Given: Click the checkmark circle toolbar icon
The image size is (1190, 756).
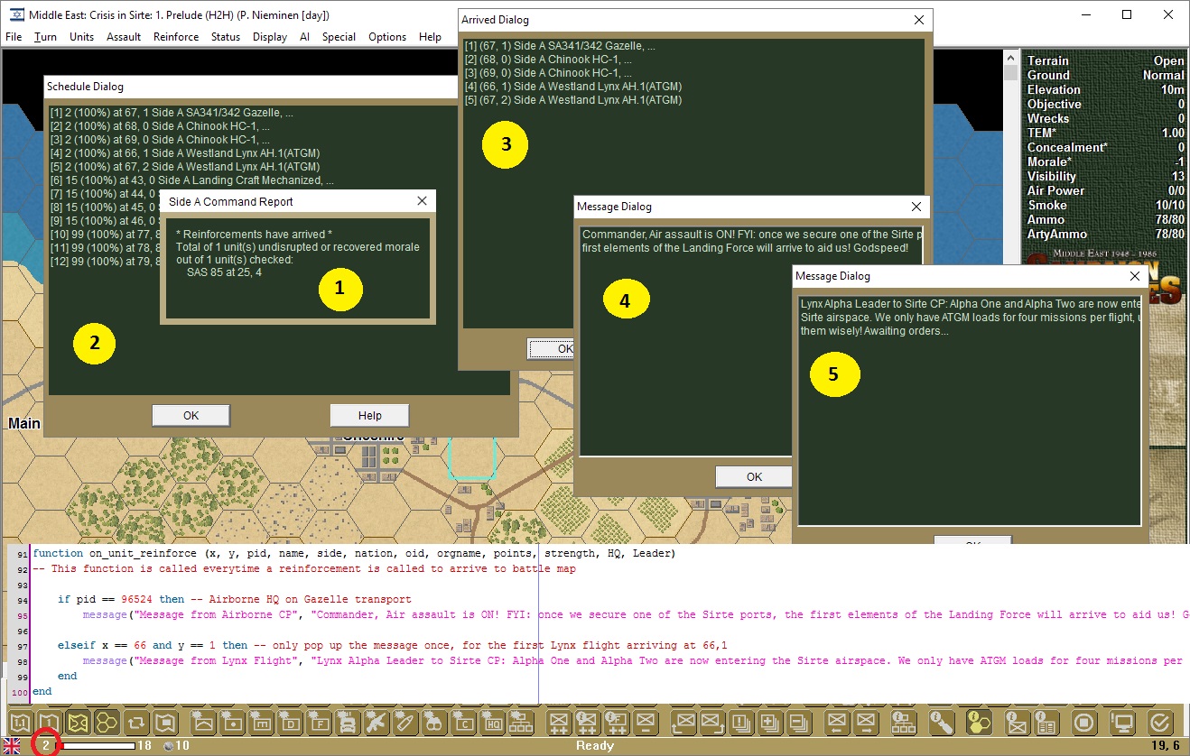Looking at the screenshot, I should pos(1160,722).
